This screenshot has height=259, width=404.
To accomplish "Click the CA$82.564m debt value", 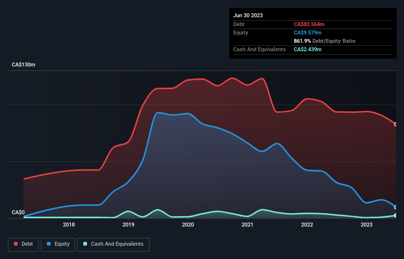I will point(309,24).
